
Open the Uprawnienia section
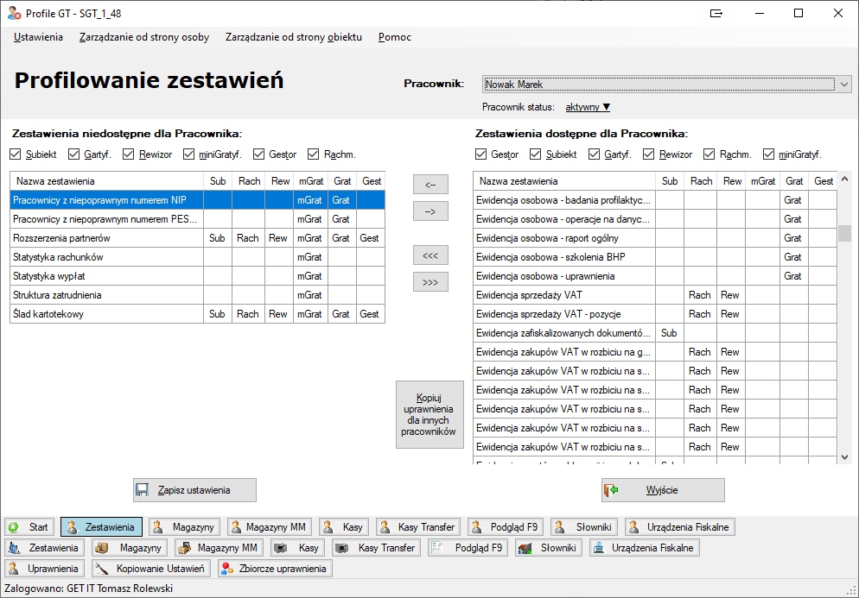(45, 569)
